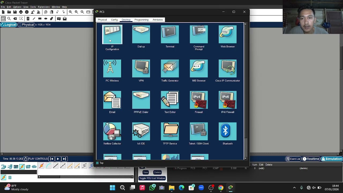Open the Email app
This screenshot has width=343, height=193.
pos(112,100)
